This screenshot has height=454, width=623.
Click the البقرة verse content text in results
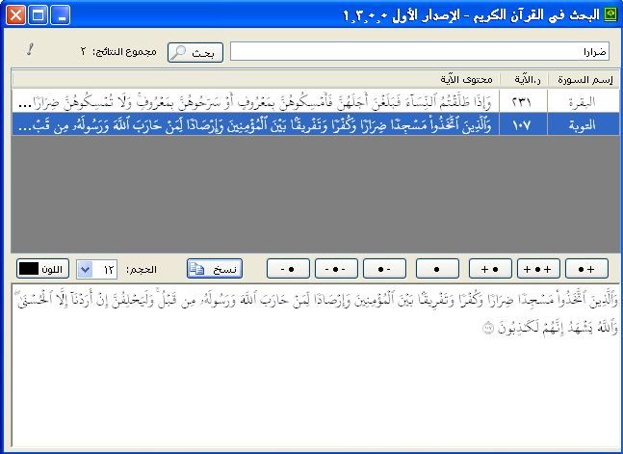[x=255, y=102]
